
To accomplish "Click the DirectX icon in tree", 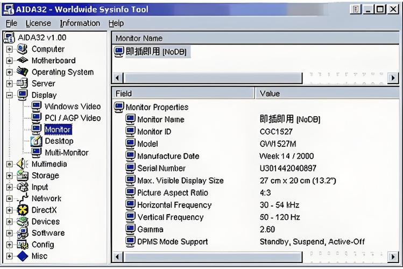I will pyautogui.click(x=23, y=210).
